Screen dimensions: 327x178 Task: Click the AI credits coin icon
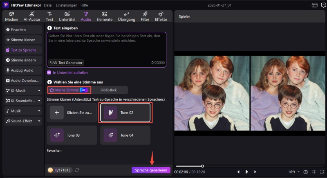click(x=50, y=170)
